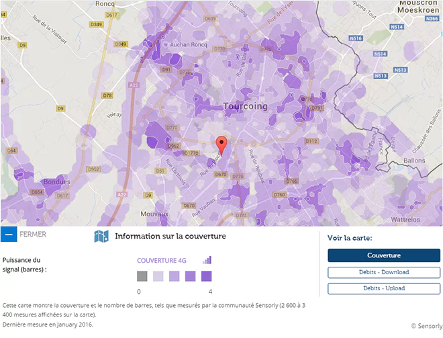The width and height of the screenshot is (443, 338).
Task: Click the FERMER label
Action: coord(33,235)
